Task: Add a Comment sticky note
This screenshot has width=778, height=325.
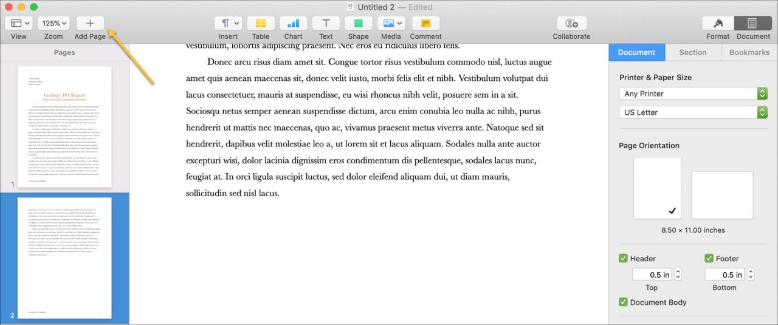Action: [x=425, y=23]
